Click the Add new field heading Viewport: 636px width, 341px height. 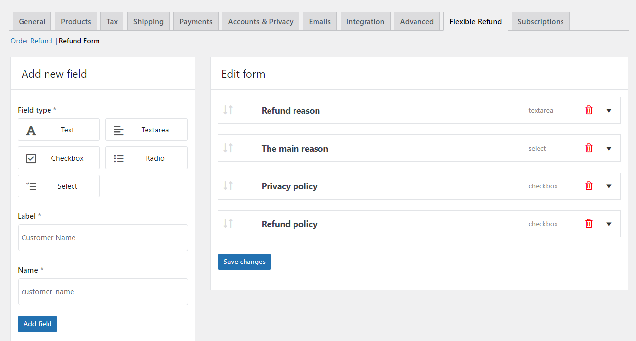pos(54,74)
